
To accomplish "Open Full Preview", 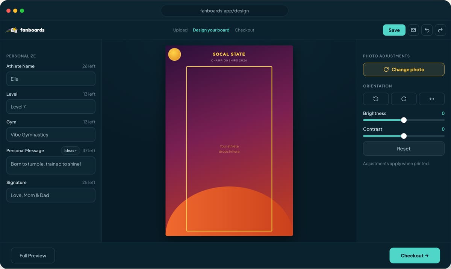I will point(33,255).
